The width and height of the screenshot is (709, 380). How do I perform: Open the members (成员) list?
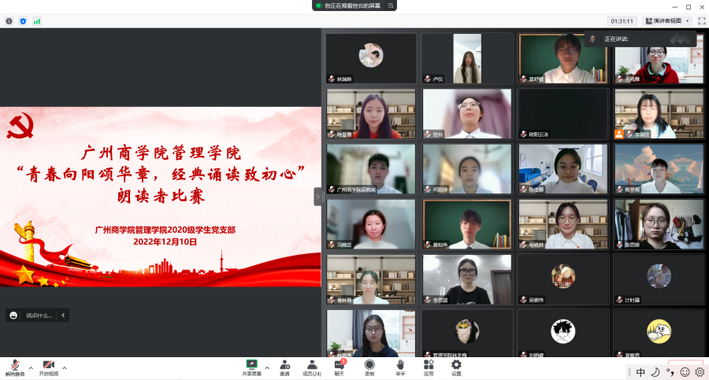click(312, 367)
